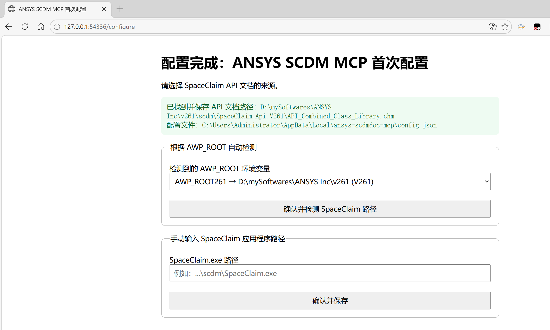Close the ANSYS SCDM MCP tab

coord(104,9)
